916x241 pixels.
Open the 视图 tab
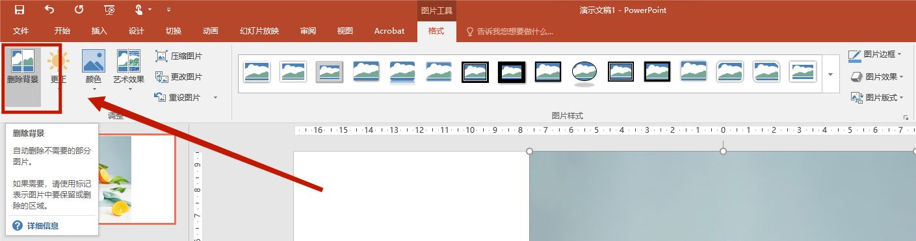tap(345, 31)
